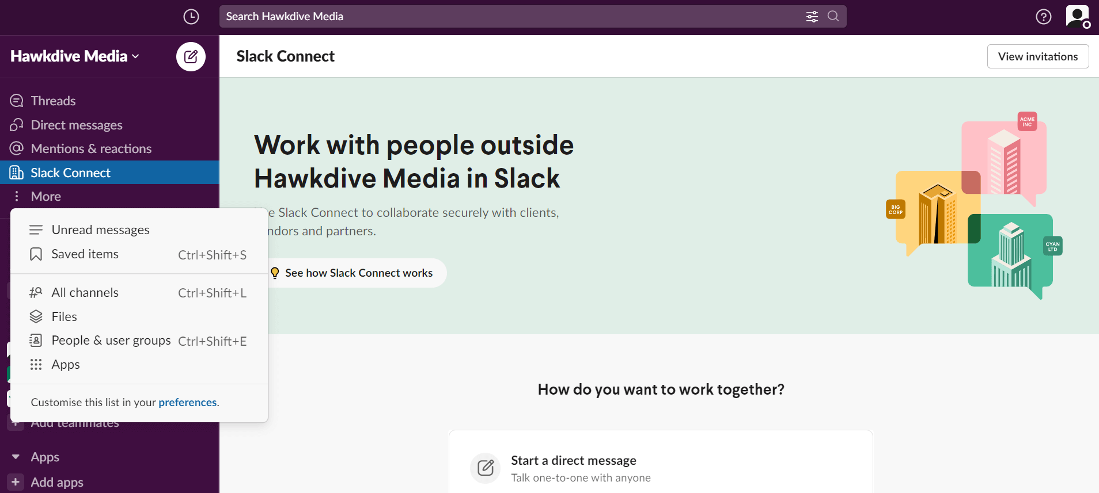Click the Ctrl+Shift+S shortcut text
Viewport: 1099px width, 493px height.
pyautogui.click(x=212, y=255)
